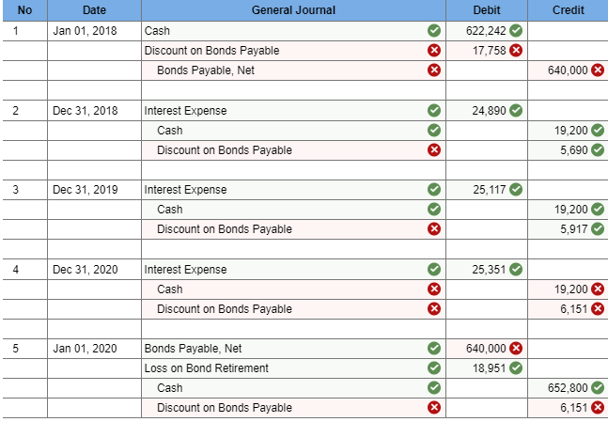Click the 622,242 debit amount
The width and height of the screenshot is (608, 422).
[486, 31]
